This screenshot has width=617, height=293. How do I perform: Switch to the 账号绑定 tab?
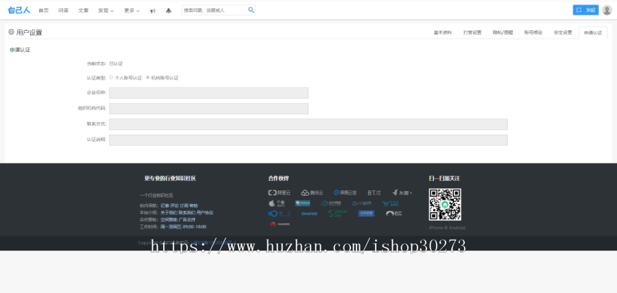click(x=533, y=33)
